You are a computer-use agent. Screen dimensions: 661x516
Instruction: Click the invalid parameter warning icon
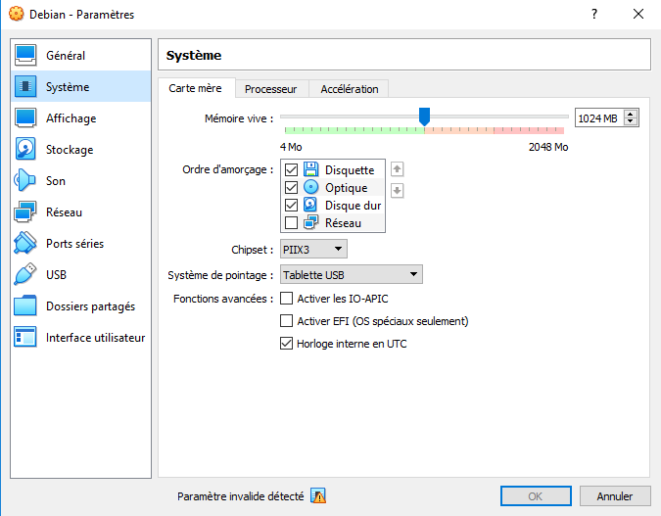[x=318, y=496]
